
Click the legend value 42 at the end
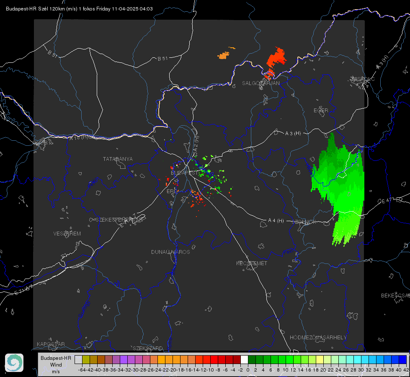pos(406,370)
